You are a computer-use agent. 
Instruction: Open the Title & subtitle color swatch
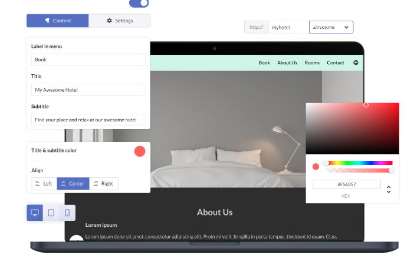(x=140, y=151)
